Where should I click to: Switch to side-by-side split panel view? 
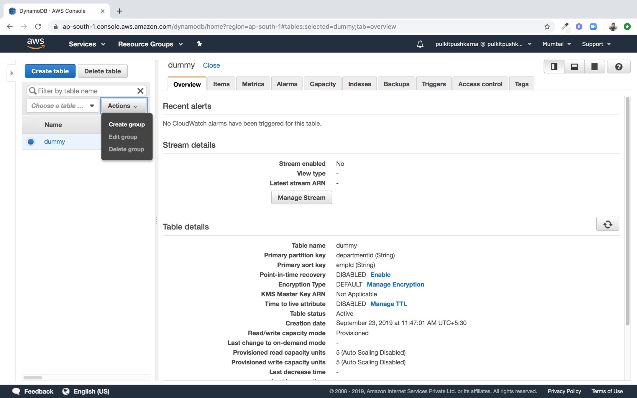tap(554, 67)
